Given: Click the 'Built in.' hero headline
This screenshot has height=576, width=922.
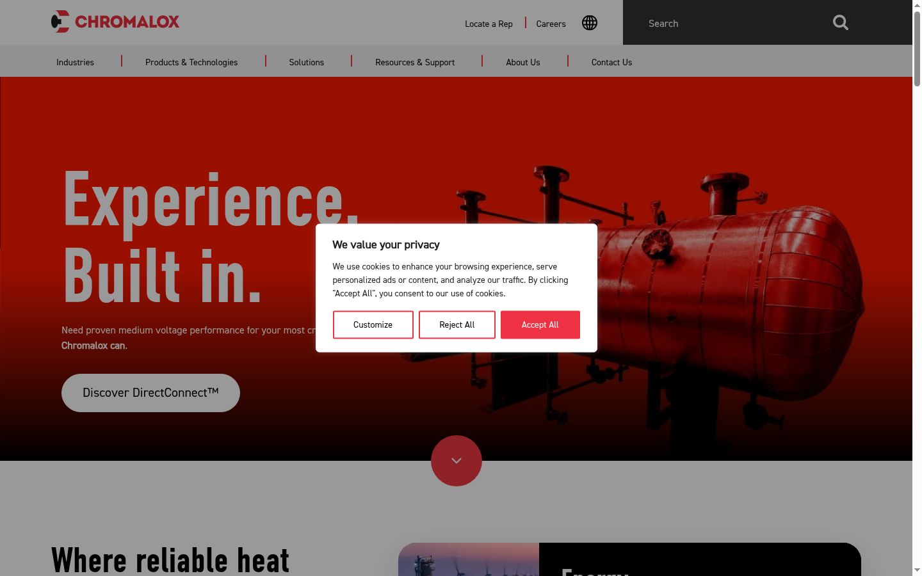Looking at the screenshot, I should (163, 275).
